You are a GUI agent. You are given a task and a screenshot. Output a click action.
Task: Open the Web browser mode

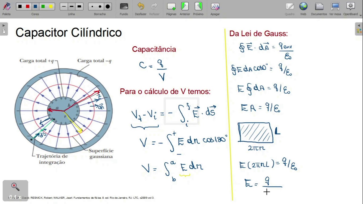303,8
